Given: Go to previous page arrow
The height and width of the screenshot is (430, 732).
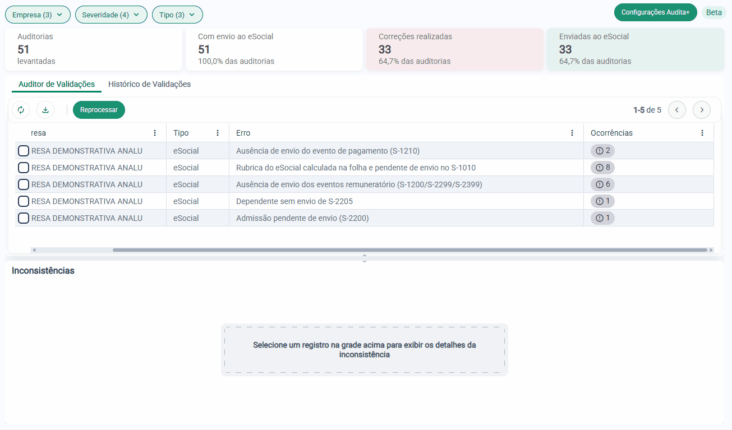Looking at the screenshot, I should click(677, 110).
